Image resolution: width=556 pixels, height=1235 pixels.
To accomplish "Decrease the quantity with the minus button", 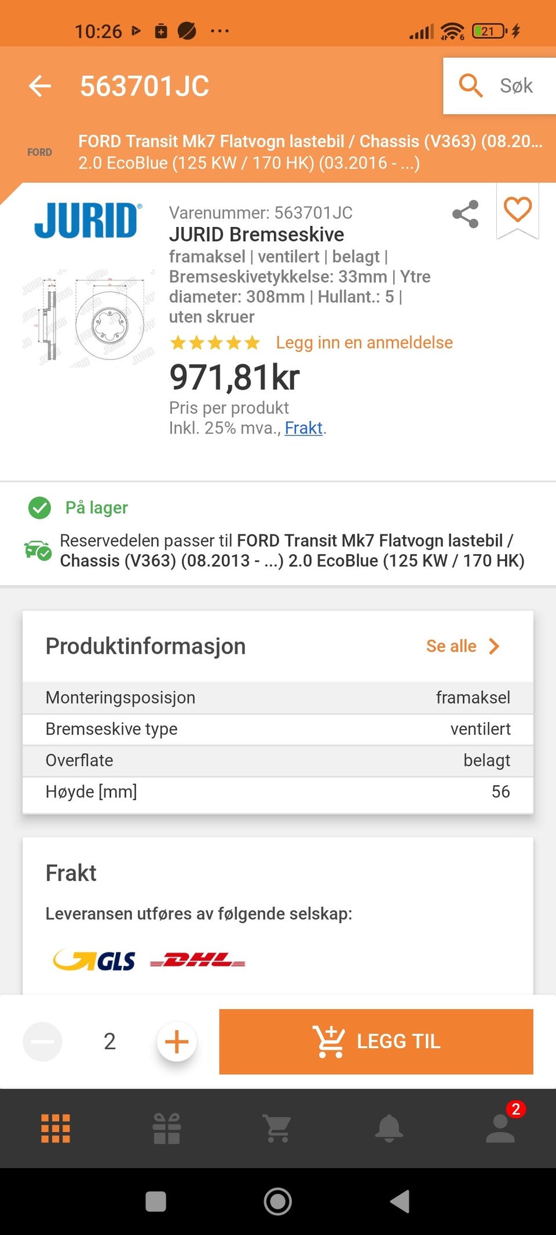I will (42, 1042).
